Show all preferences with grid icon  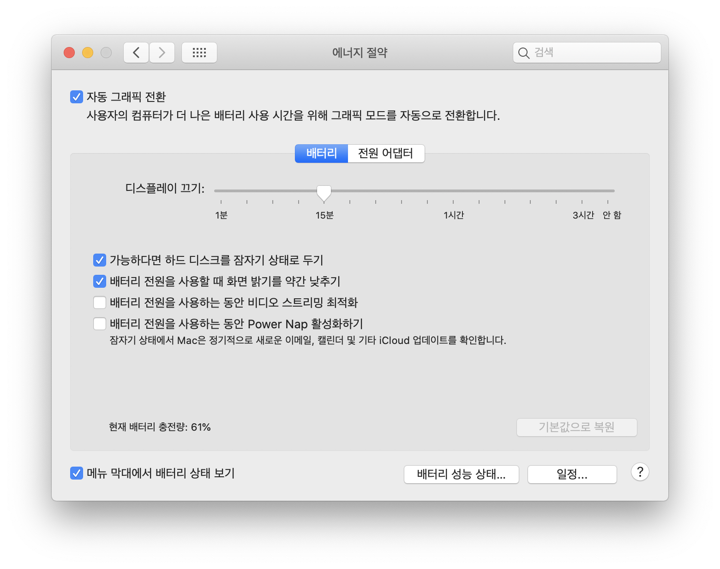(x=199, y=53)
